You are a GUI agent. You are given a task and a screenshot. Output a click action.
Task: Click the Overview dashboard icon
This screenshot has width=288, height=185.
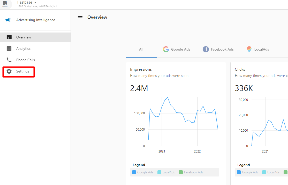(9, 37)
